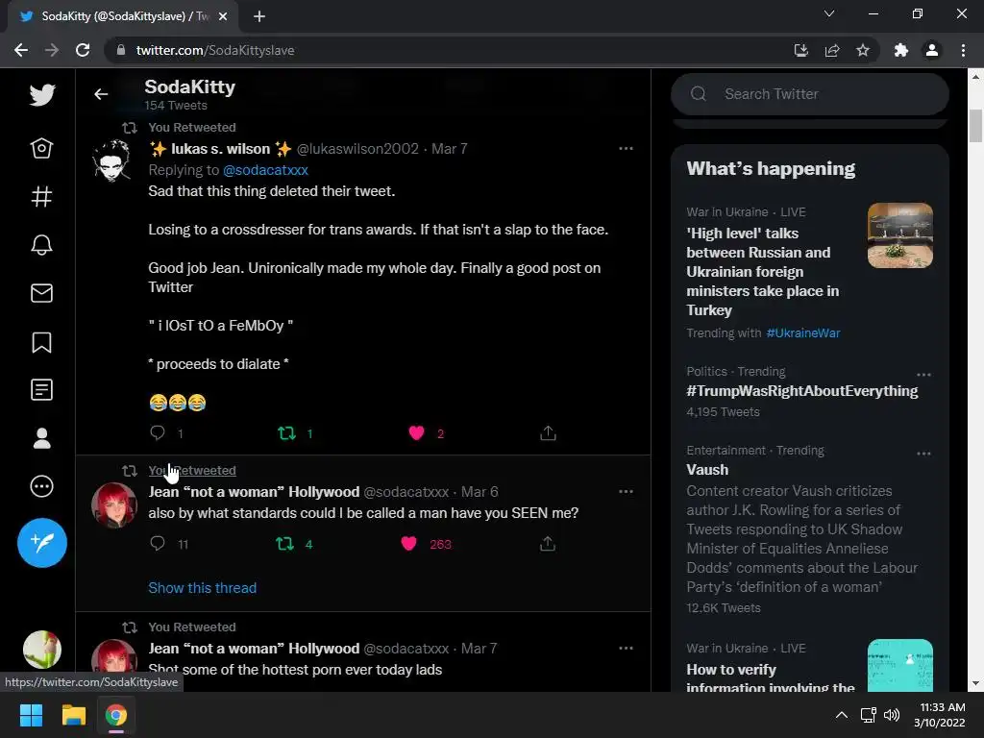Screen dimensions: 984x738
Task: Open Jean's avatar on Mar 6 tweet
Action: click(x=114, y=505)
